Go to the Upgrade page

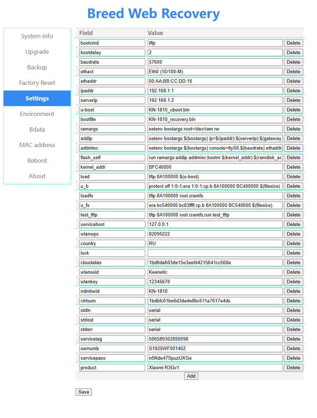37,52
